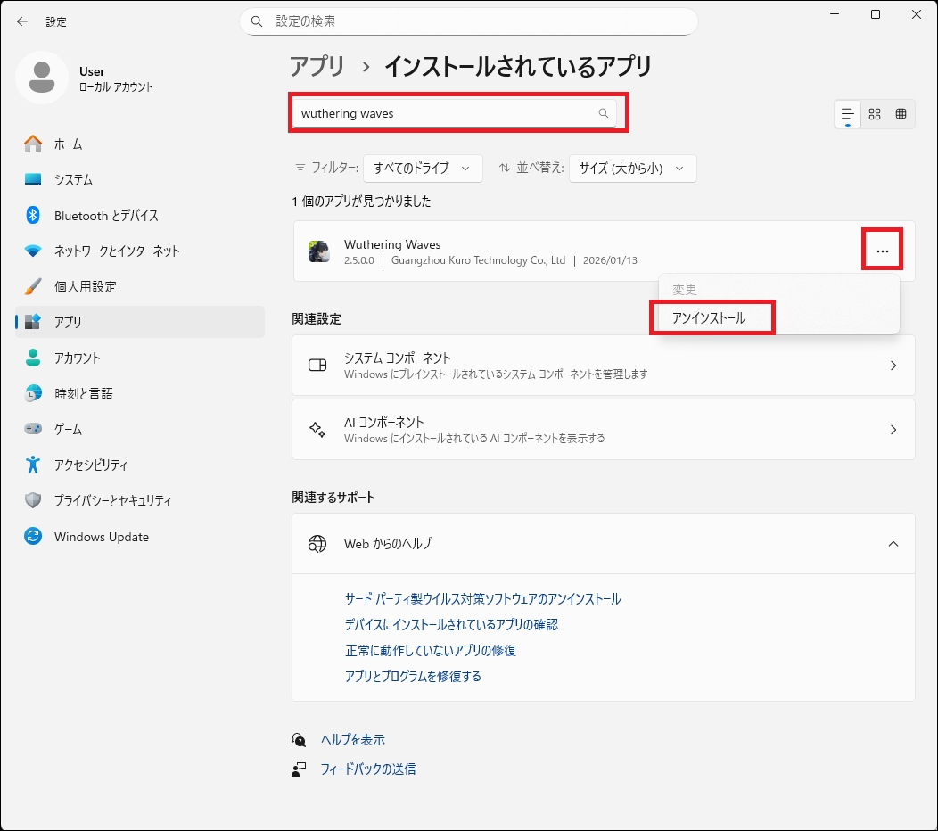This screenshot has height=831, width=938.
Task: Click the back arrow in the title bar
Action: click(x=22, y=21)
